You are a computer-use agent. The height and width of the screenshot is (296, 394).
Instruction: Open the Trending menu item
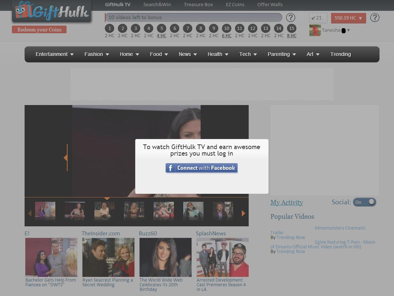(341, 54)
